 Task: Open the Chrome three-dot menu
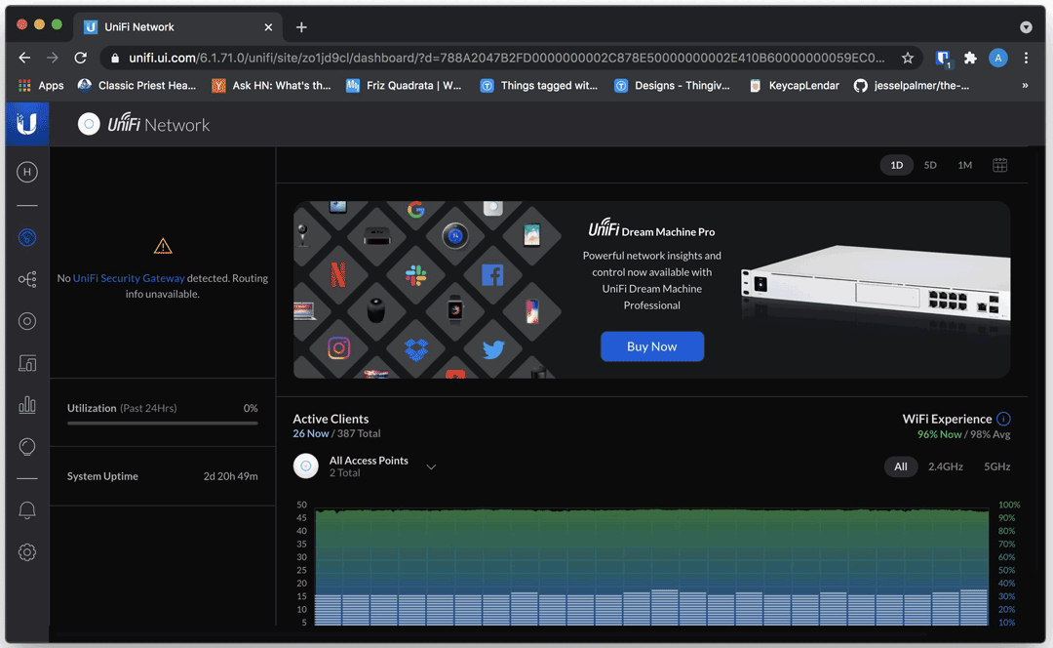click(1026, 58)
